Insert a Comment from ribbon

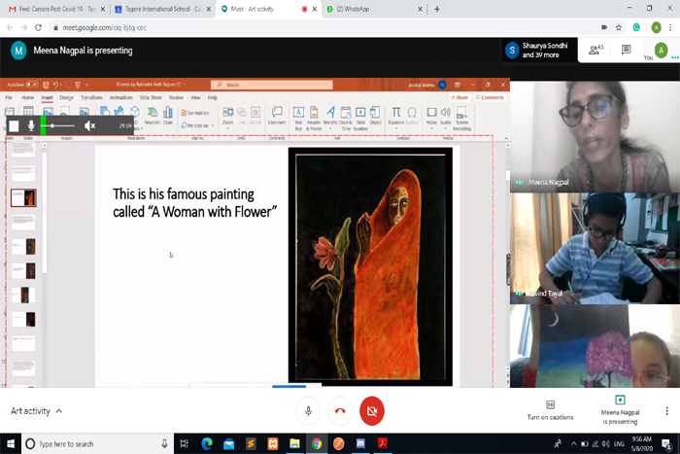[x=277, y=116]
